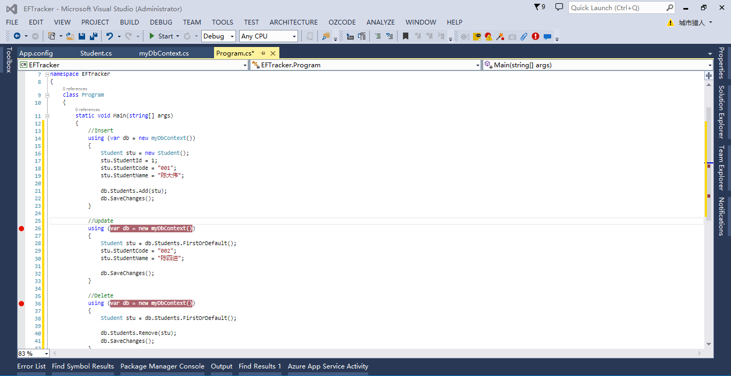Click the blue paperclip icon

(523, 36)
